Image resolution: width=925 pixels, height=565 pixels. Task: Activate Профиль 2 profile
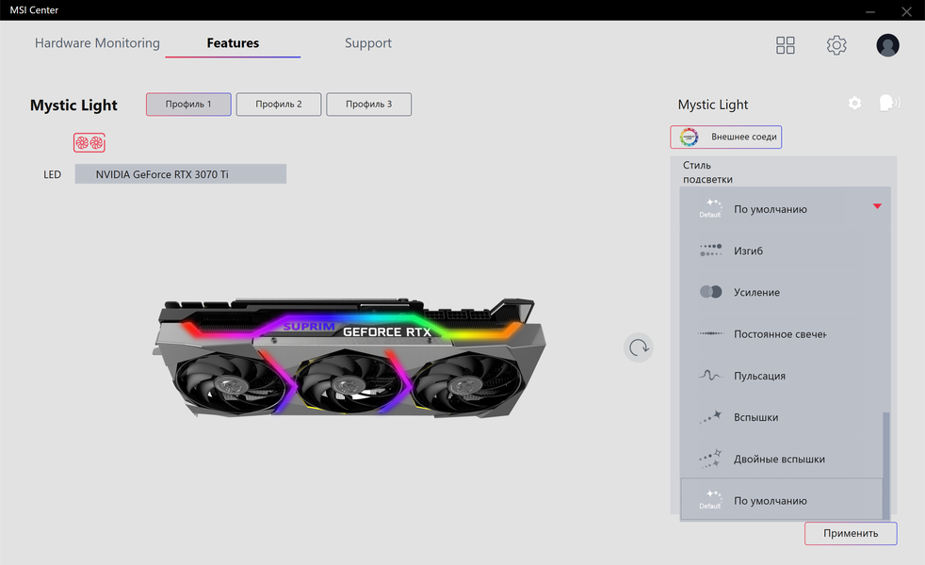point(279,105)
